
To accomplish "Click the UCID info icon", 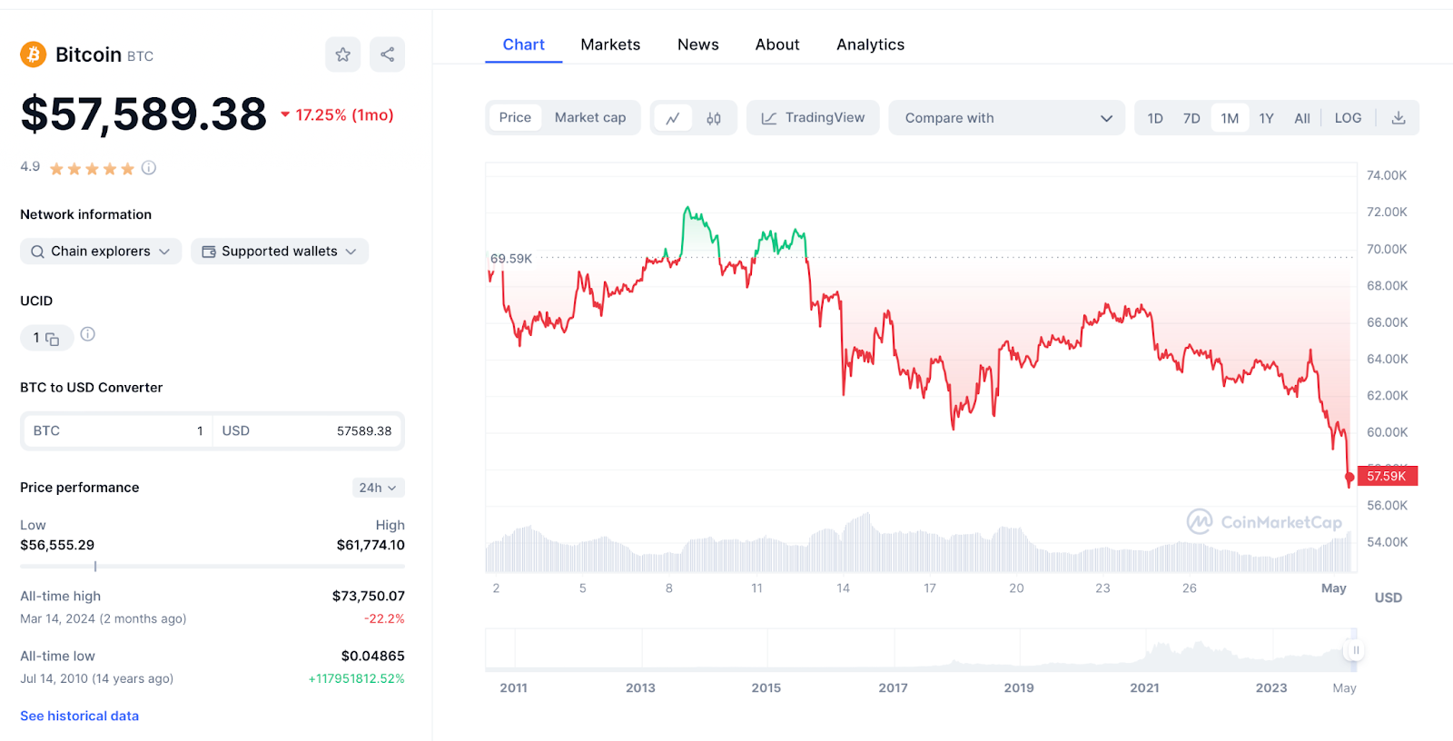I will [x=88, y=334].
